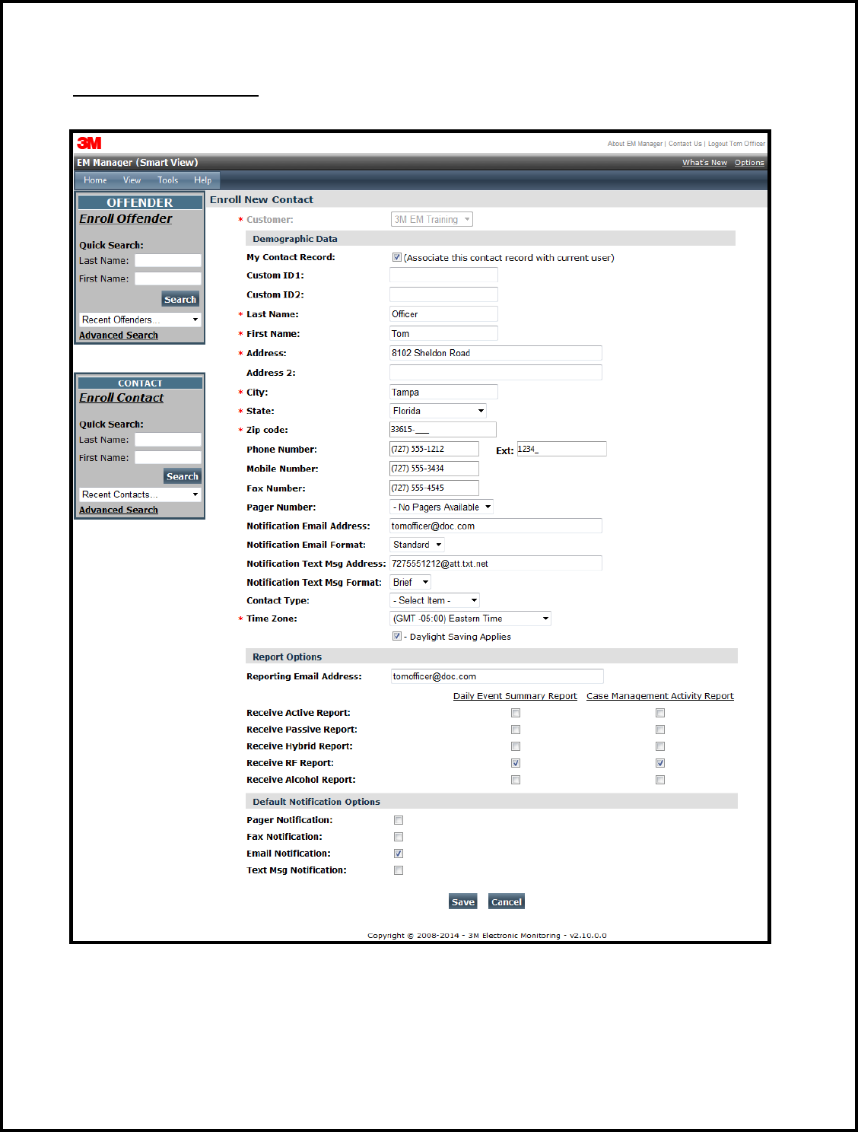Click the About EM Manager link
Viewport: 858px width, 1132px height.
tap(635, 144)
